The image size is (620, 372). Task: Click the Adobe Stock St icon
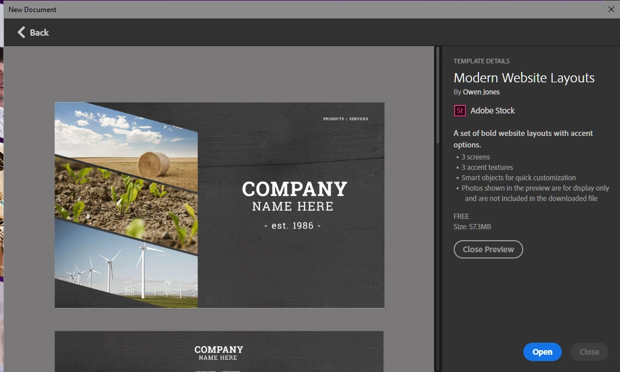pyautogui.click(x=459, y=111)
